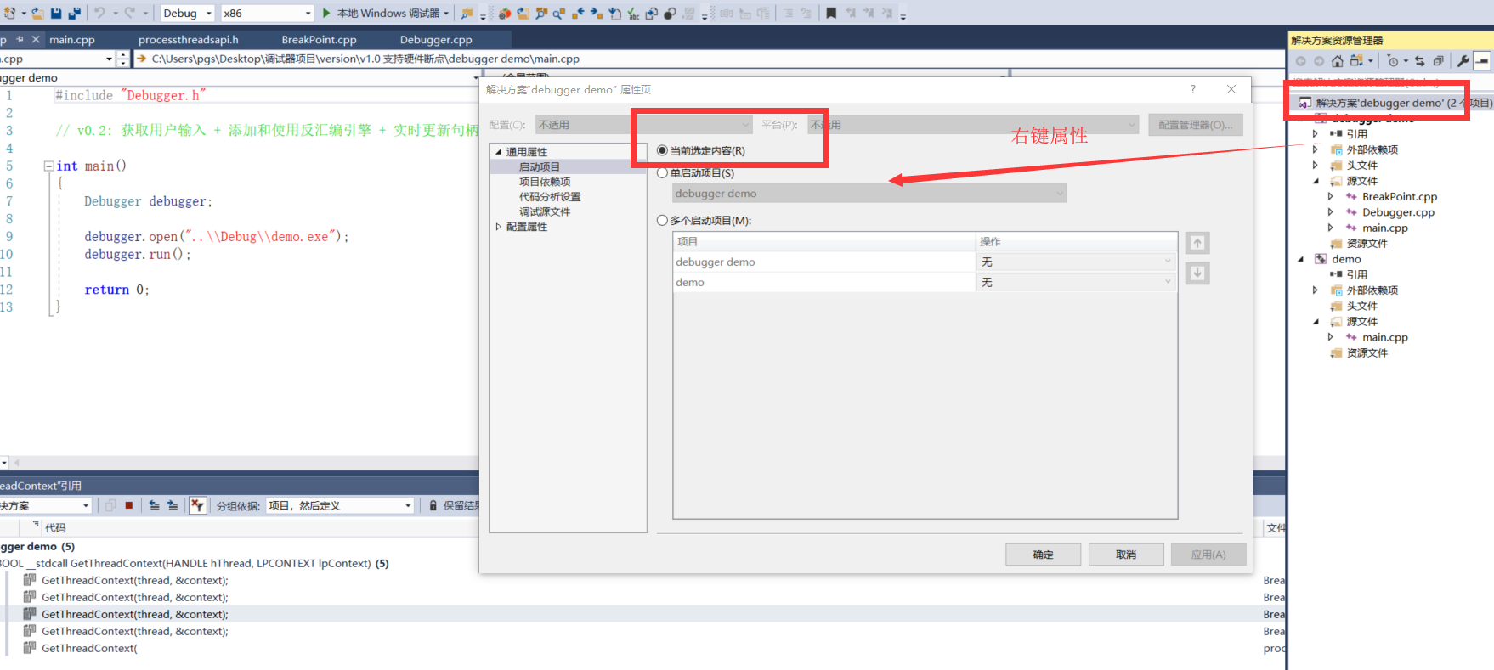1494x670 pixels.
Task: Switch to the second main.cpp tab
Action: point(72,40)
